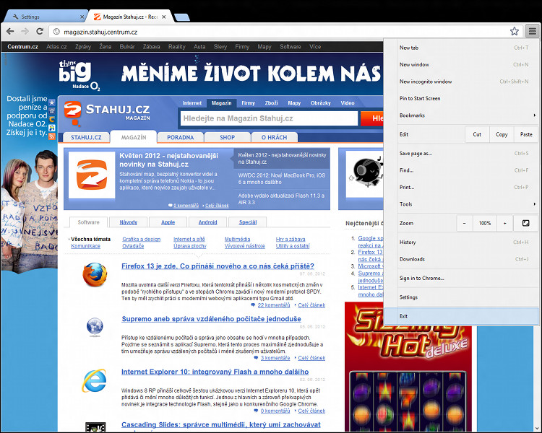
Task: Open the STAHUJ.CZ site tab
Action: [x=86, y=137]
